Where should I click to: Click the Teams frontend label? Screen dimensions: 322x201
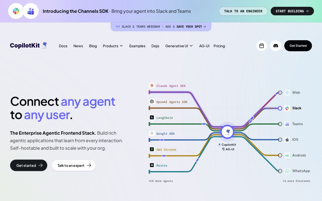click(x=298, y=124)
